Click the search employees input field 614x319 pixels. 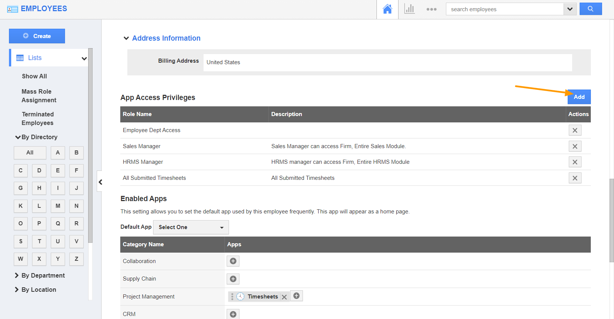[505, 9]
